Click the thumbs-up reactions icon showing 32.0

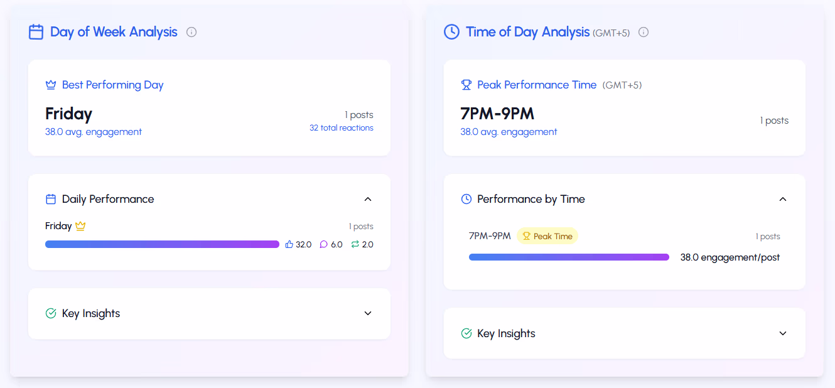coord(288,244)
